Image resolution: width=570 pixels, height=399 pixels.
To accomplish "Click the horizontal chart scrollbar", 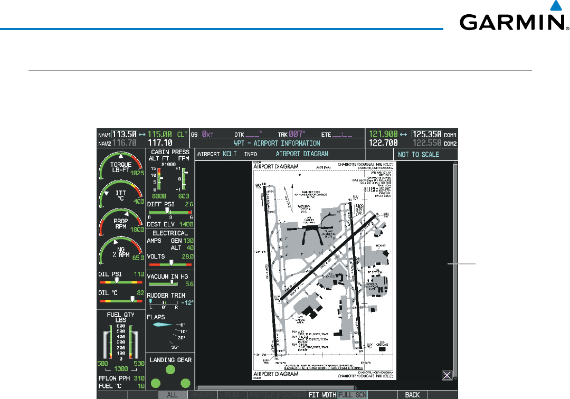I will (277, 388).
